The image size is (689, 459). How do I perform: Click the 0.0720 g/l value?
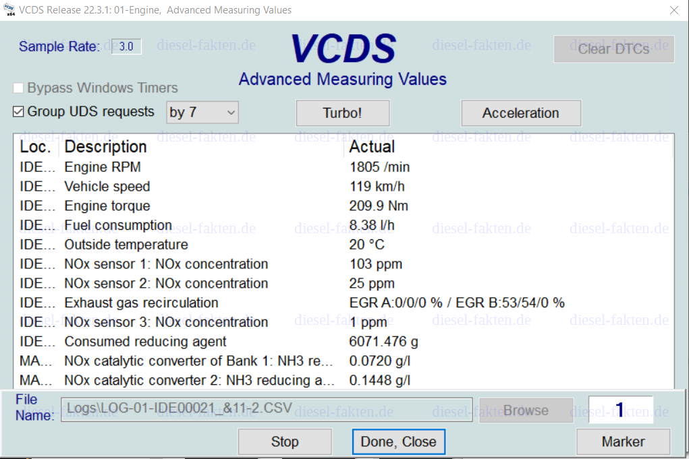coord(380,361)
